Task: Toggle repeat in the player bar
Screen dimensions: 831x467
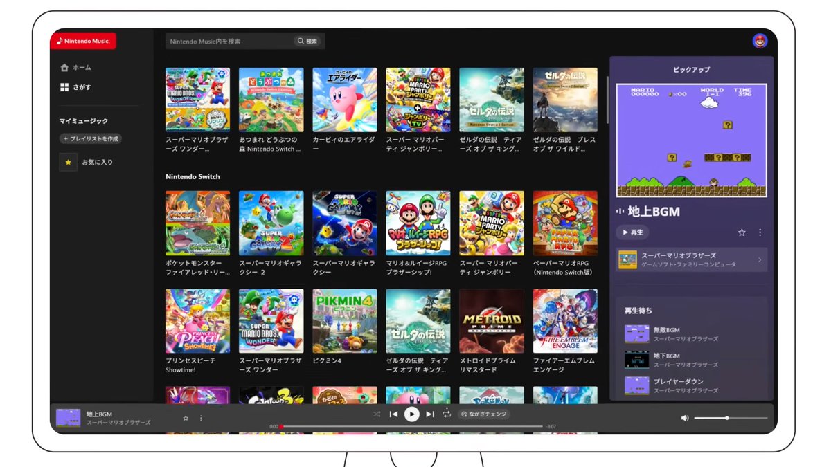Action: pyautogui.click(x=447, y=414)
